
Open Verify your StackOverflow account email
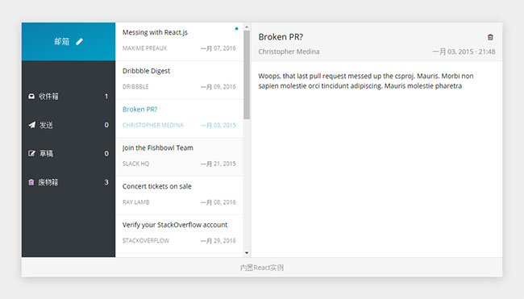179,234
